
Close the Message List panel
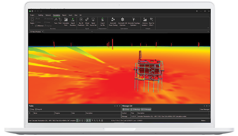(x=209, y=106)
